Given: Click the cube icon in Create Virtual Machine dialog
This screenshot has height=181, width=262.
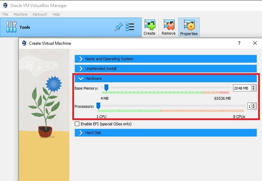Looking at the screenshot, I should coord(24,43).
